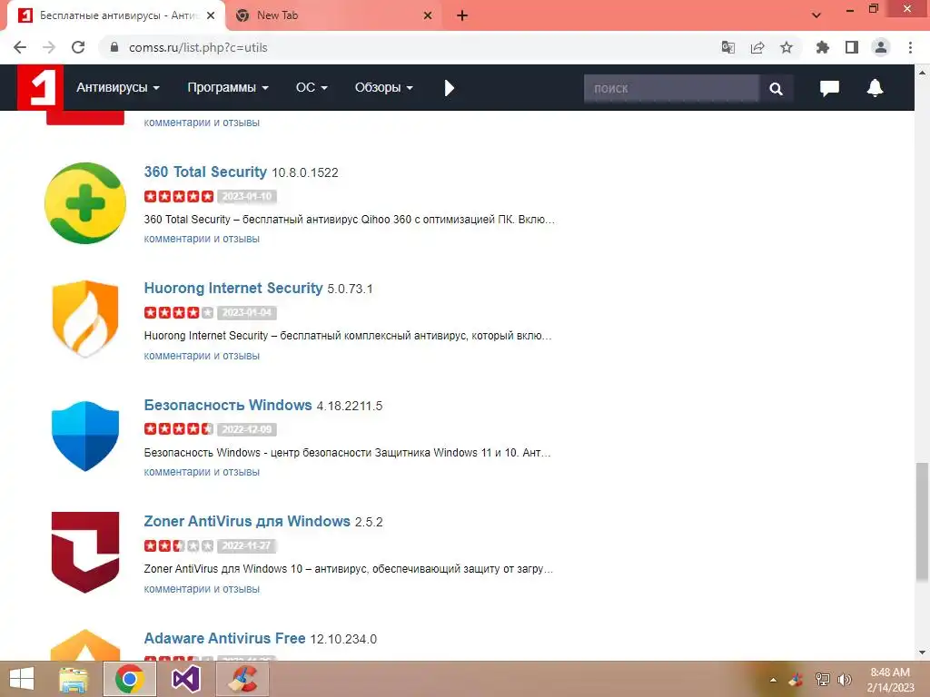This screenshot has width=930, height=697.
Task: Click the Comss red logo icon
Action: point(40,87)
